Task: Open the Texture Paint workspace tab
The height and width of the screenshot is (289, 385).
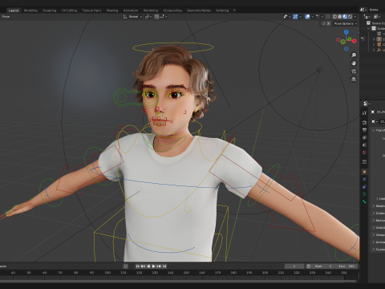Action: (x=91, y=10)
